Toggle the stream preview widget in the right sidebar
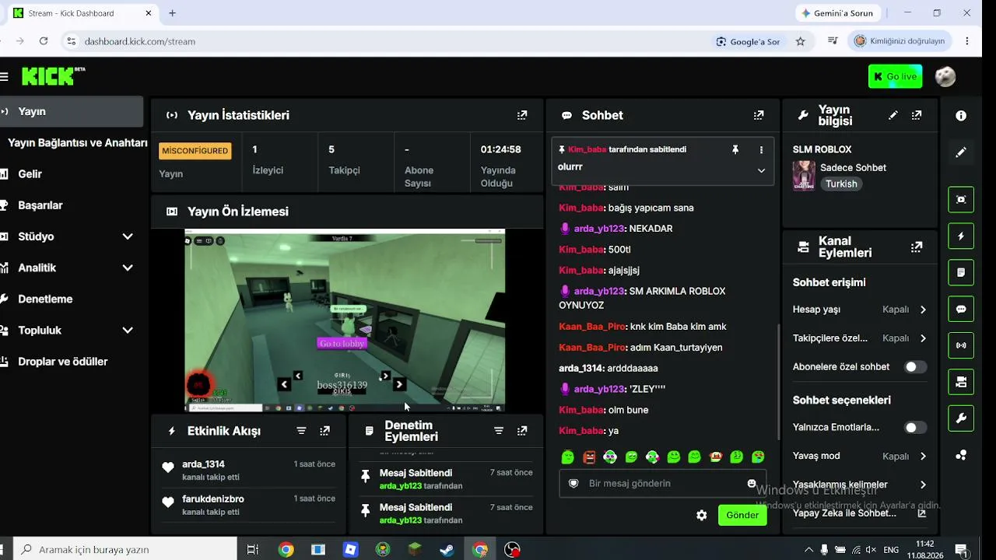The image size is (996, 560). pyautogui.click(x=961, y=199)
